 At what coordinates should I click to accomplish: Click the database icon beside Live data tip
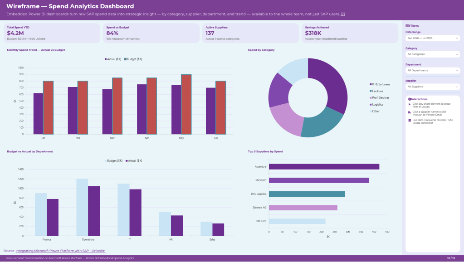point(410,121)
